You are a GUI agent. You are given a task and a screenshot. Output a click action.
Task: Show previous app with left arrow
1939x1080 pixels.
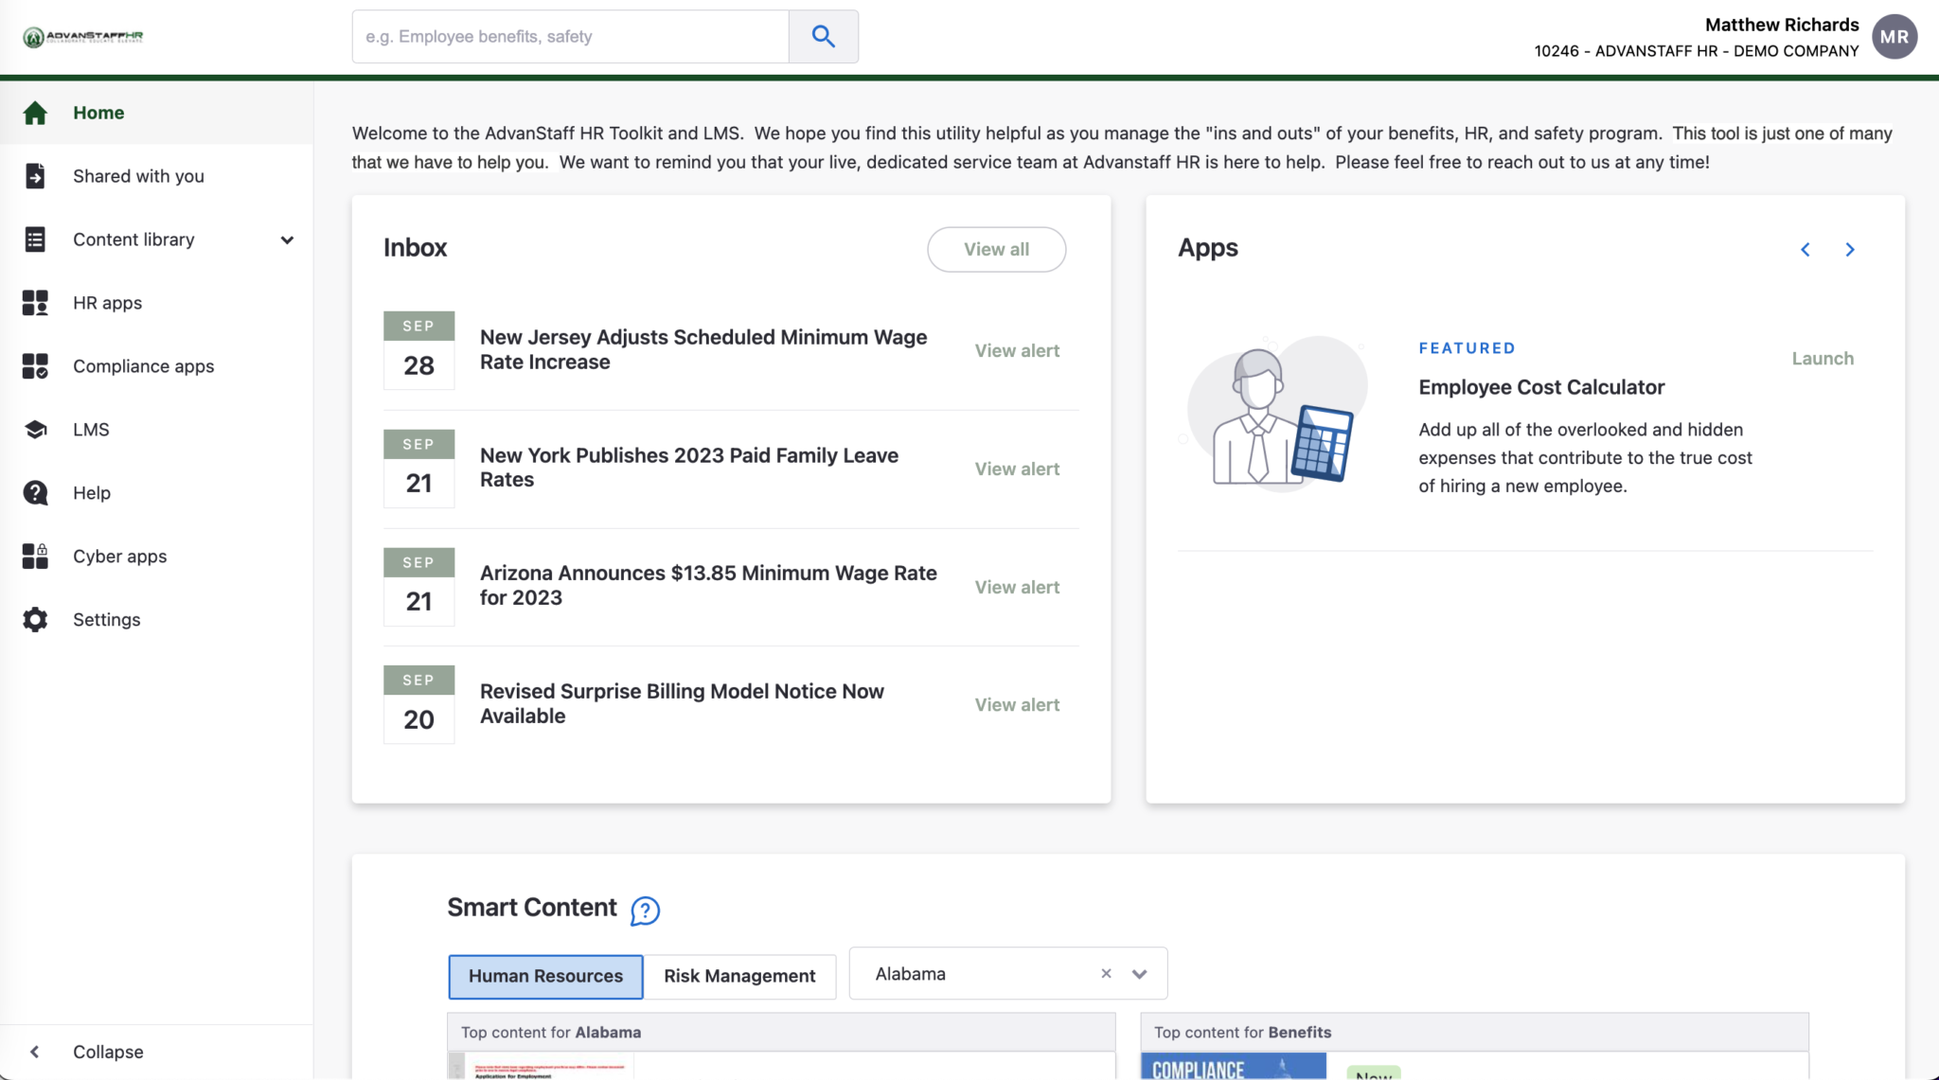pyautogui.click(x=1806, y=250)
